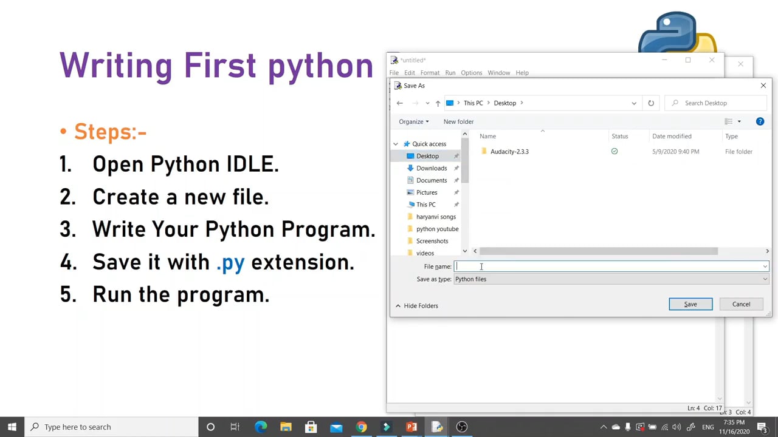Go up one folder level
This screenshot has height=437, width=778.
(x=438, y=103)
